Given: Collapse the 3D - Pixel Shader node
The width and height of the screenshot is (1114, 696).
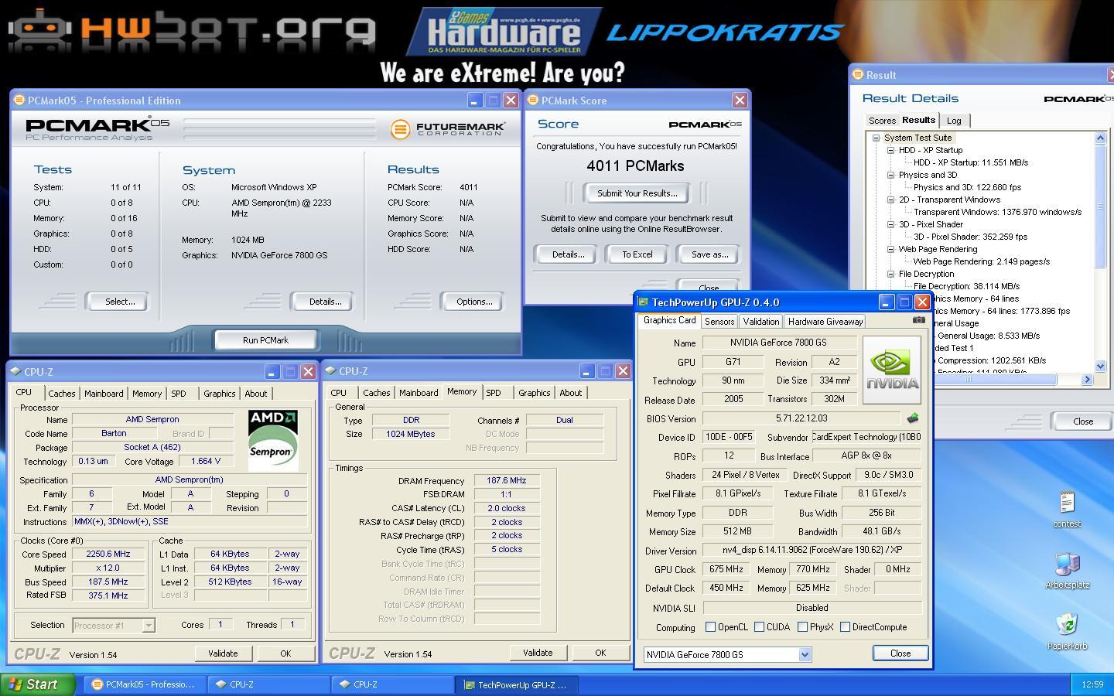Looking at the screenshot, I should pos(890,224).
